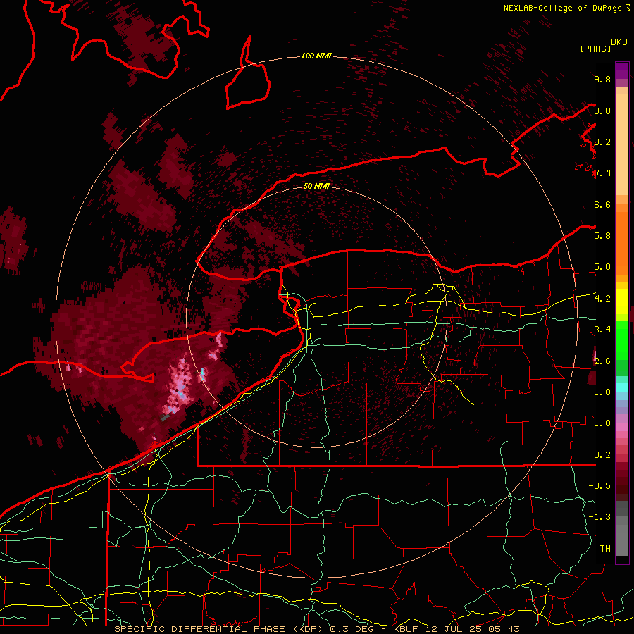
Task: Click the 2.6 scale value
Action: click(x=602, y=361)
